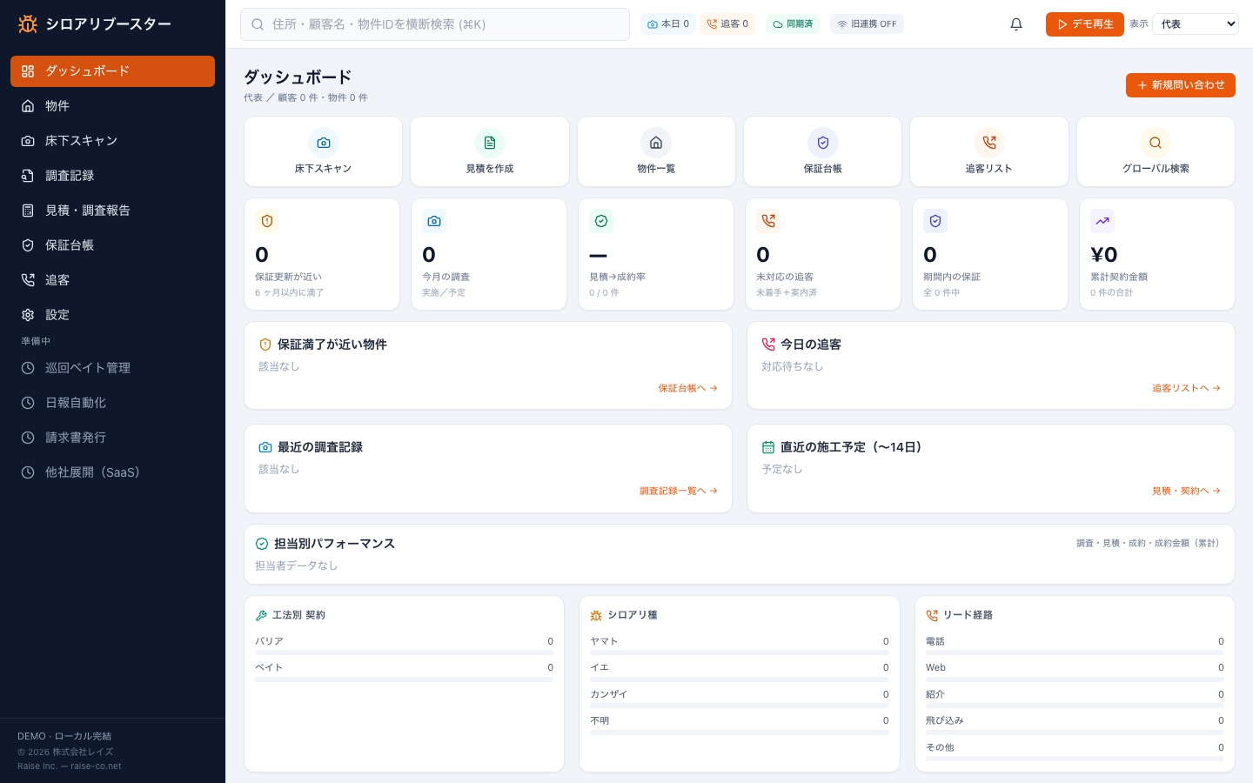Screen dimensions: 1253x783
Task: Click the 新規問い合わせ button
Action: (x=1181, y=85)
